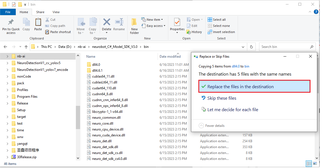Click the Delete X icon
The width and height of the screenshot is (322, 168).
[106, 22]
